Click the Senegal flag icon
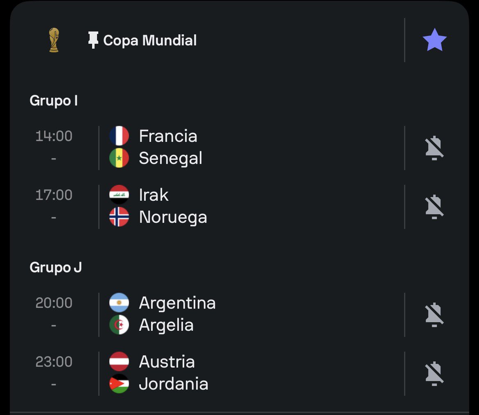This screenshot has width=479, height=415. pos(119,158)
